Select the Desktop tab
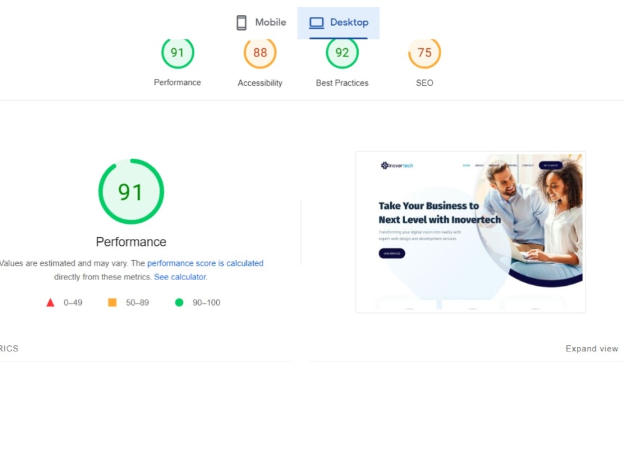This screenshot has height=469, width=625. pos(338,23)
